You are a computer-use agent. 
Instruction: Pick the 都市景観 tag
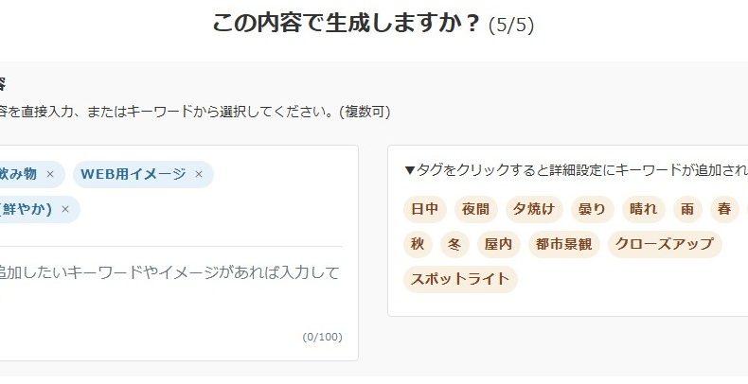(x=563, y=244)
